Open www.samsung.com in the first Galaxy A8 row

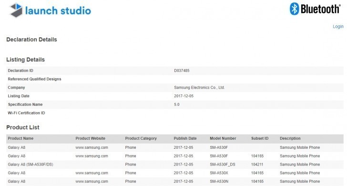(92, 147)
